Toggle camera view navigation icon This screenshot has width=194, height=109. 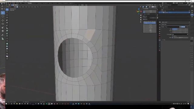click(141, 20)
